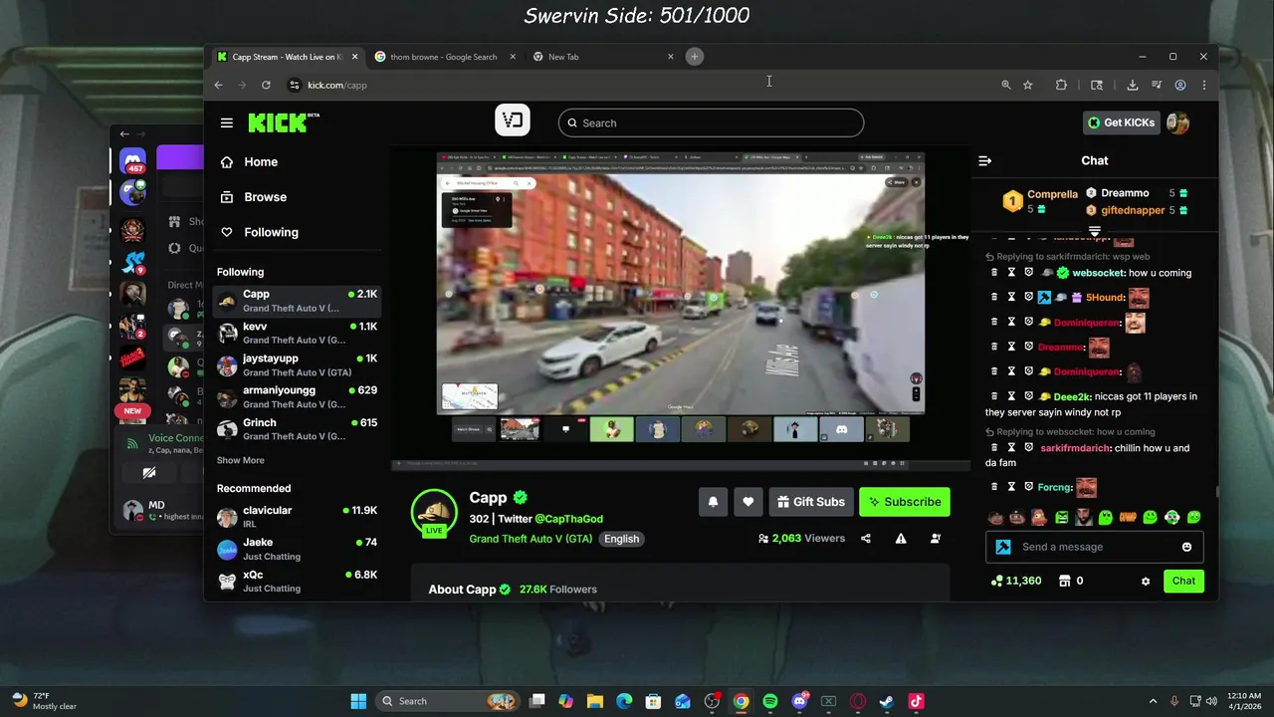Open the @CapThaGod Twitter link
Image resolution: width=1274 pixels, height=717 pixels.
click(x=568, y=519)
